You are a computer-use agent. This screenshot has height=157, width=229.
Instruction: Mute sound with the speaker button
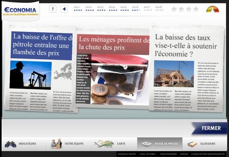64,9
